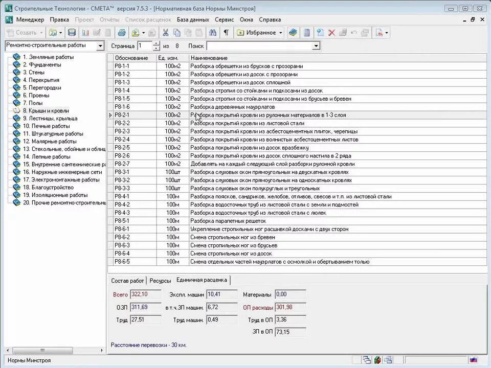This screenshot has height=368, width=491.
Task: Select 19. Изоляционные работы tree item
Action: coord(55,195)
